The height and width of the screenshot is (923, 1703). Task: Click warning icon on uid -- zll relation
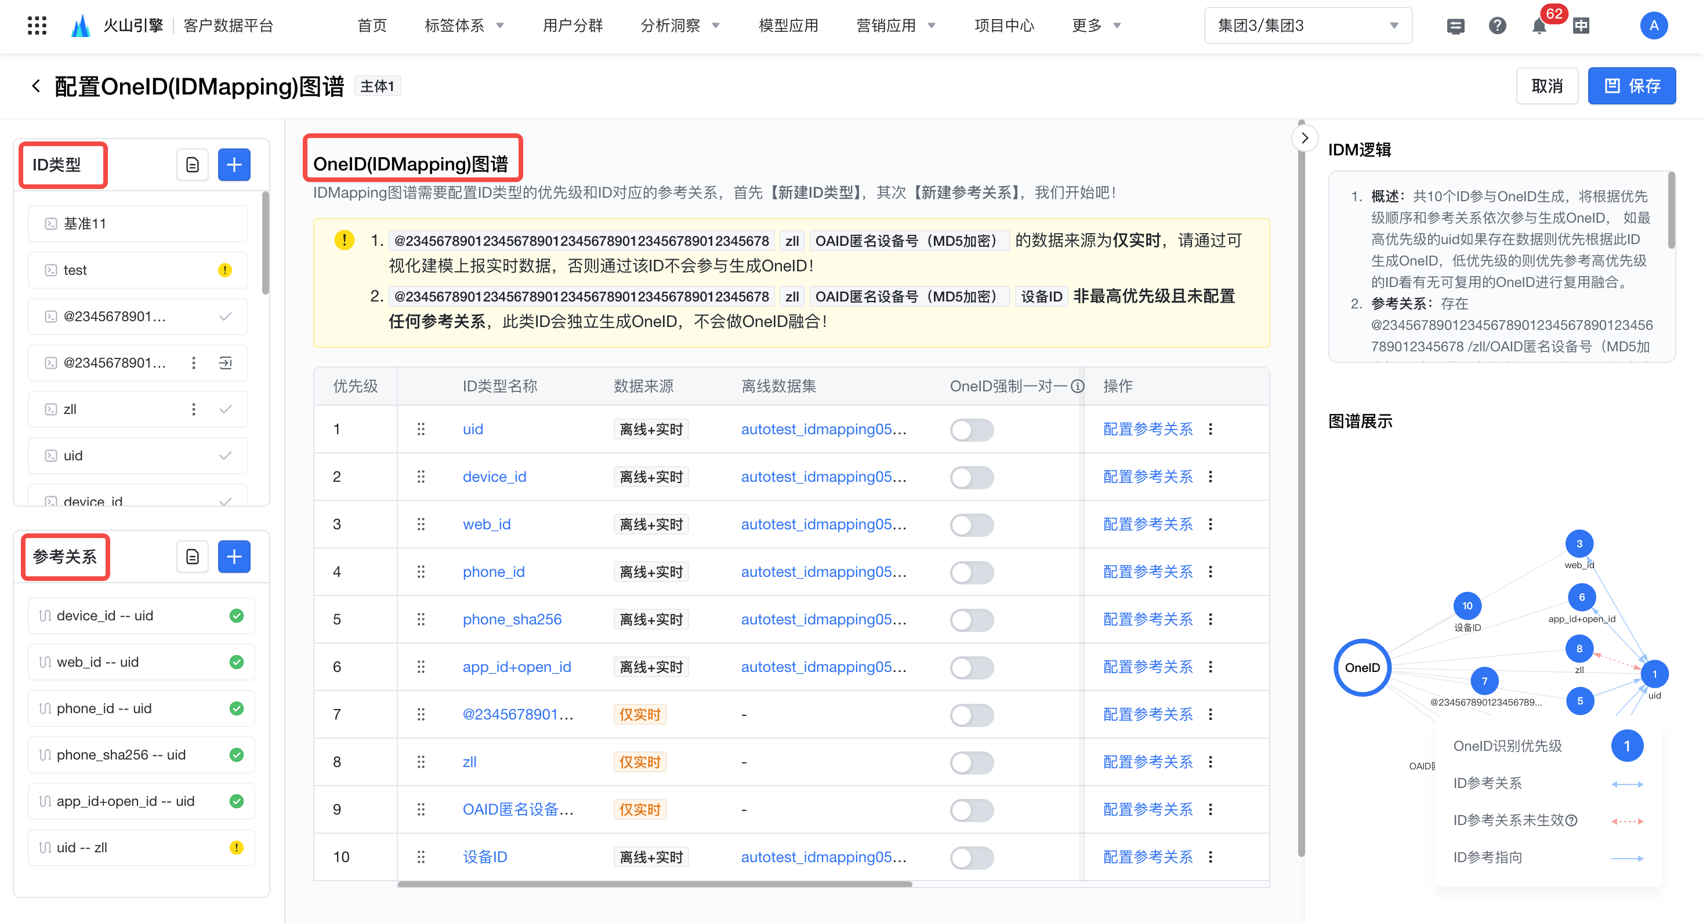[236, 847]
